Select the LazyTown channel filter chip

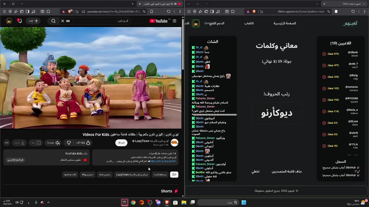click(x=132, y=175)
